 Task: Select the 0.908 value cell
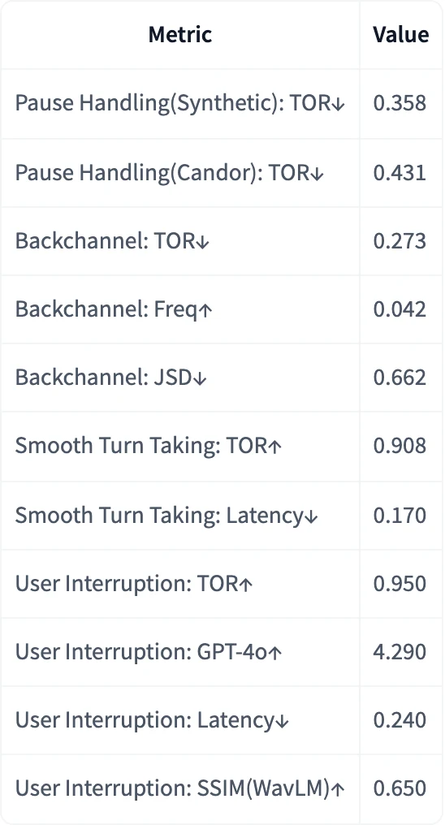click(x=401, y=446)
